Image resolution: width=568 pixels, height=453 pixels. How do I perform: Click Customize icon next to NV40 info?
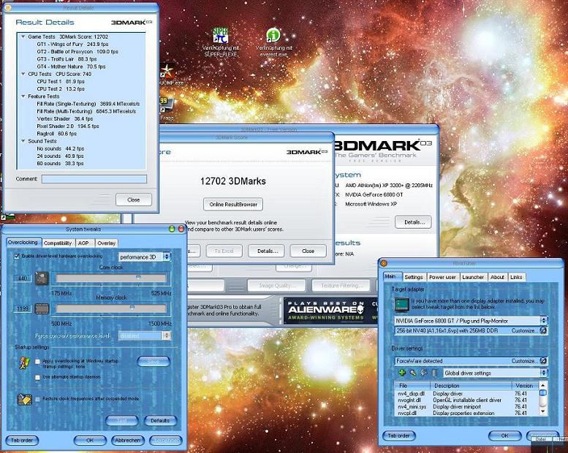543,330
